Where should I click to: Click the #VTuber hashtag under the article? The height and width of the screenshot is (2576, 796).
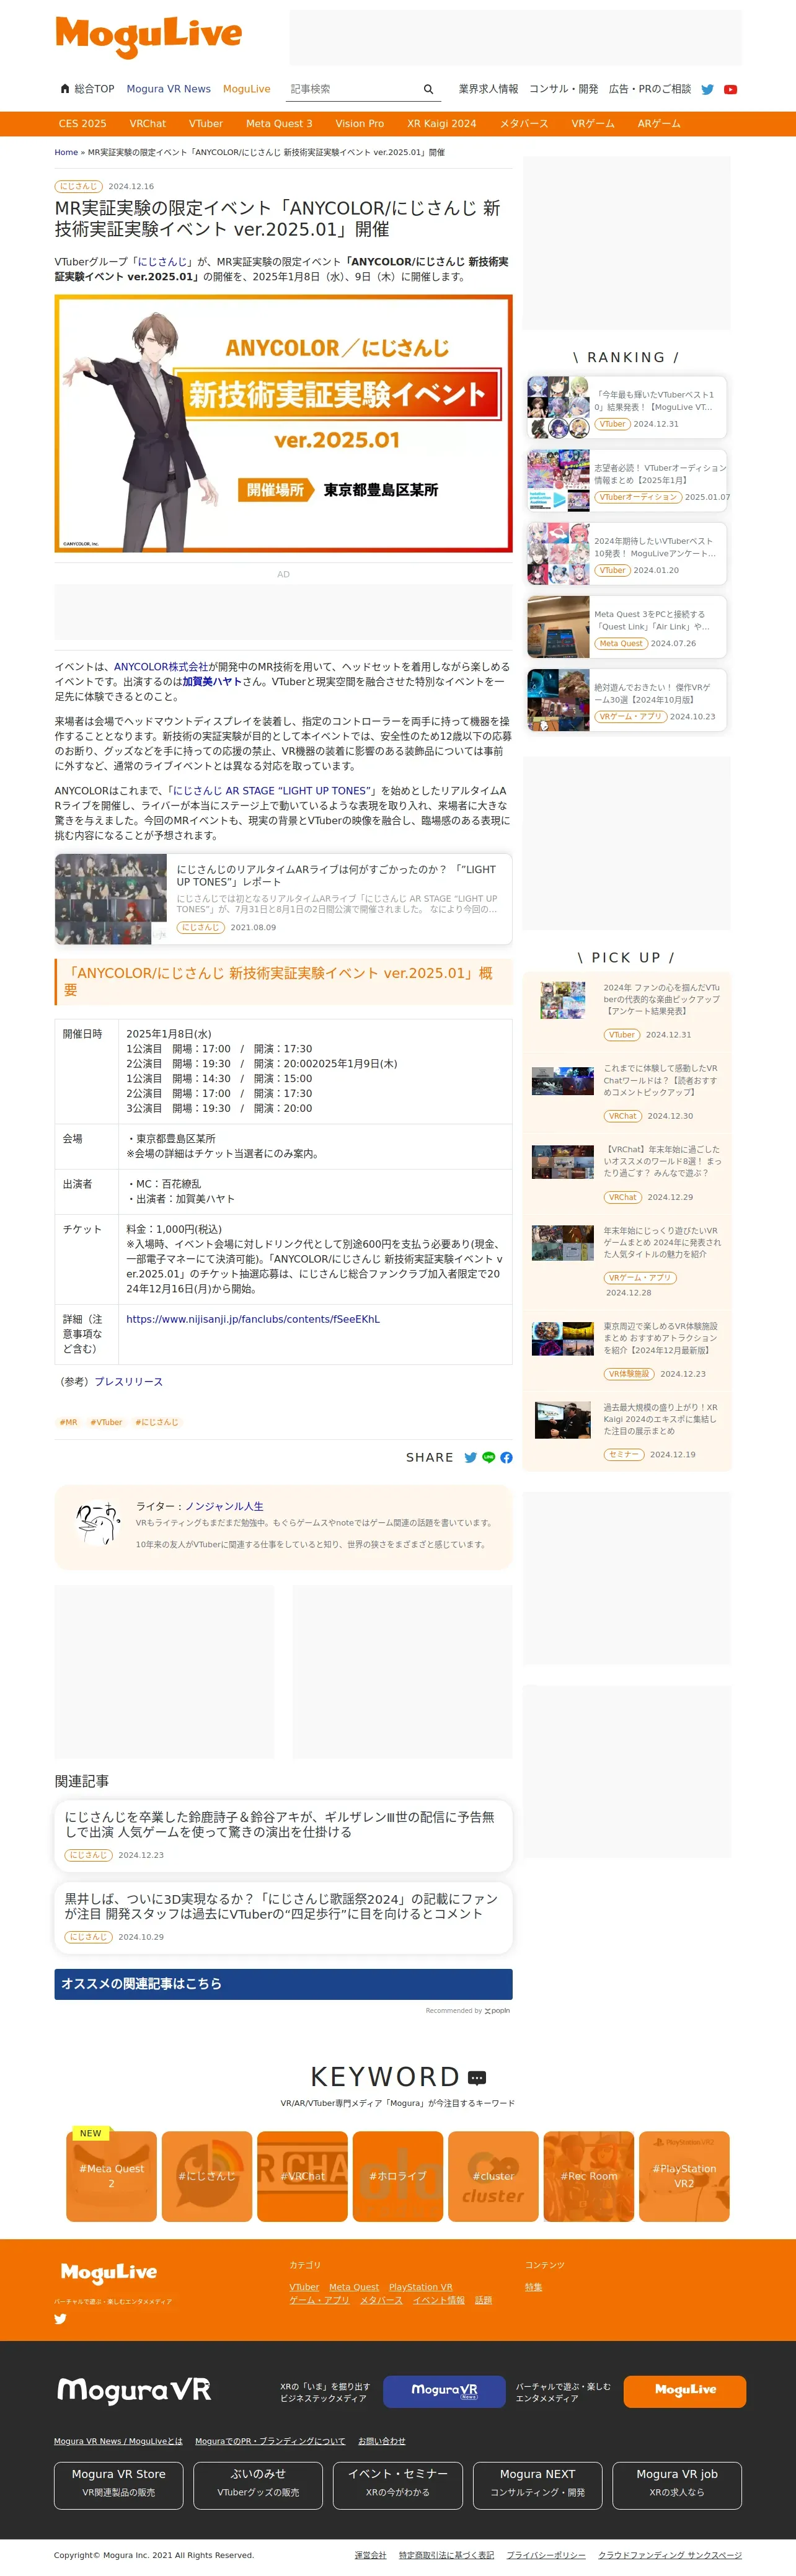[106, 1422]
